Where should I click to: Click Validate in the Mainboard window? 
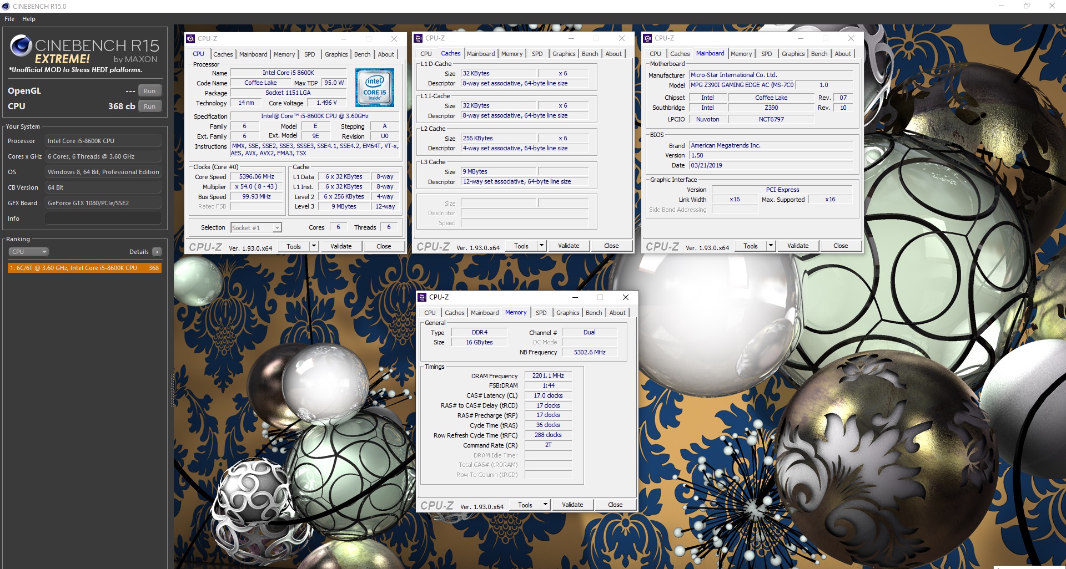tap(798, 246)
